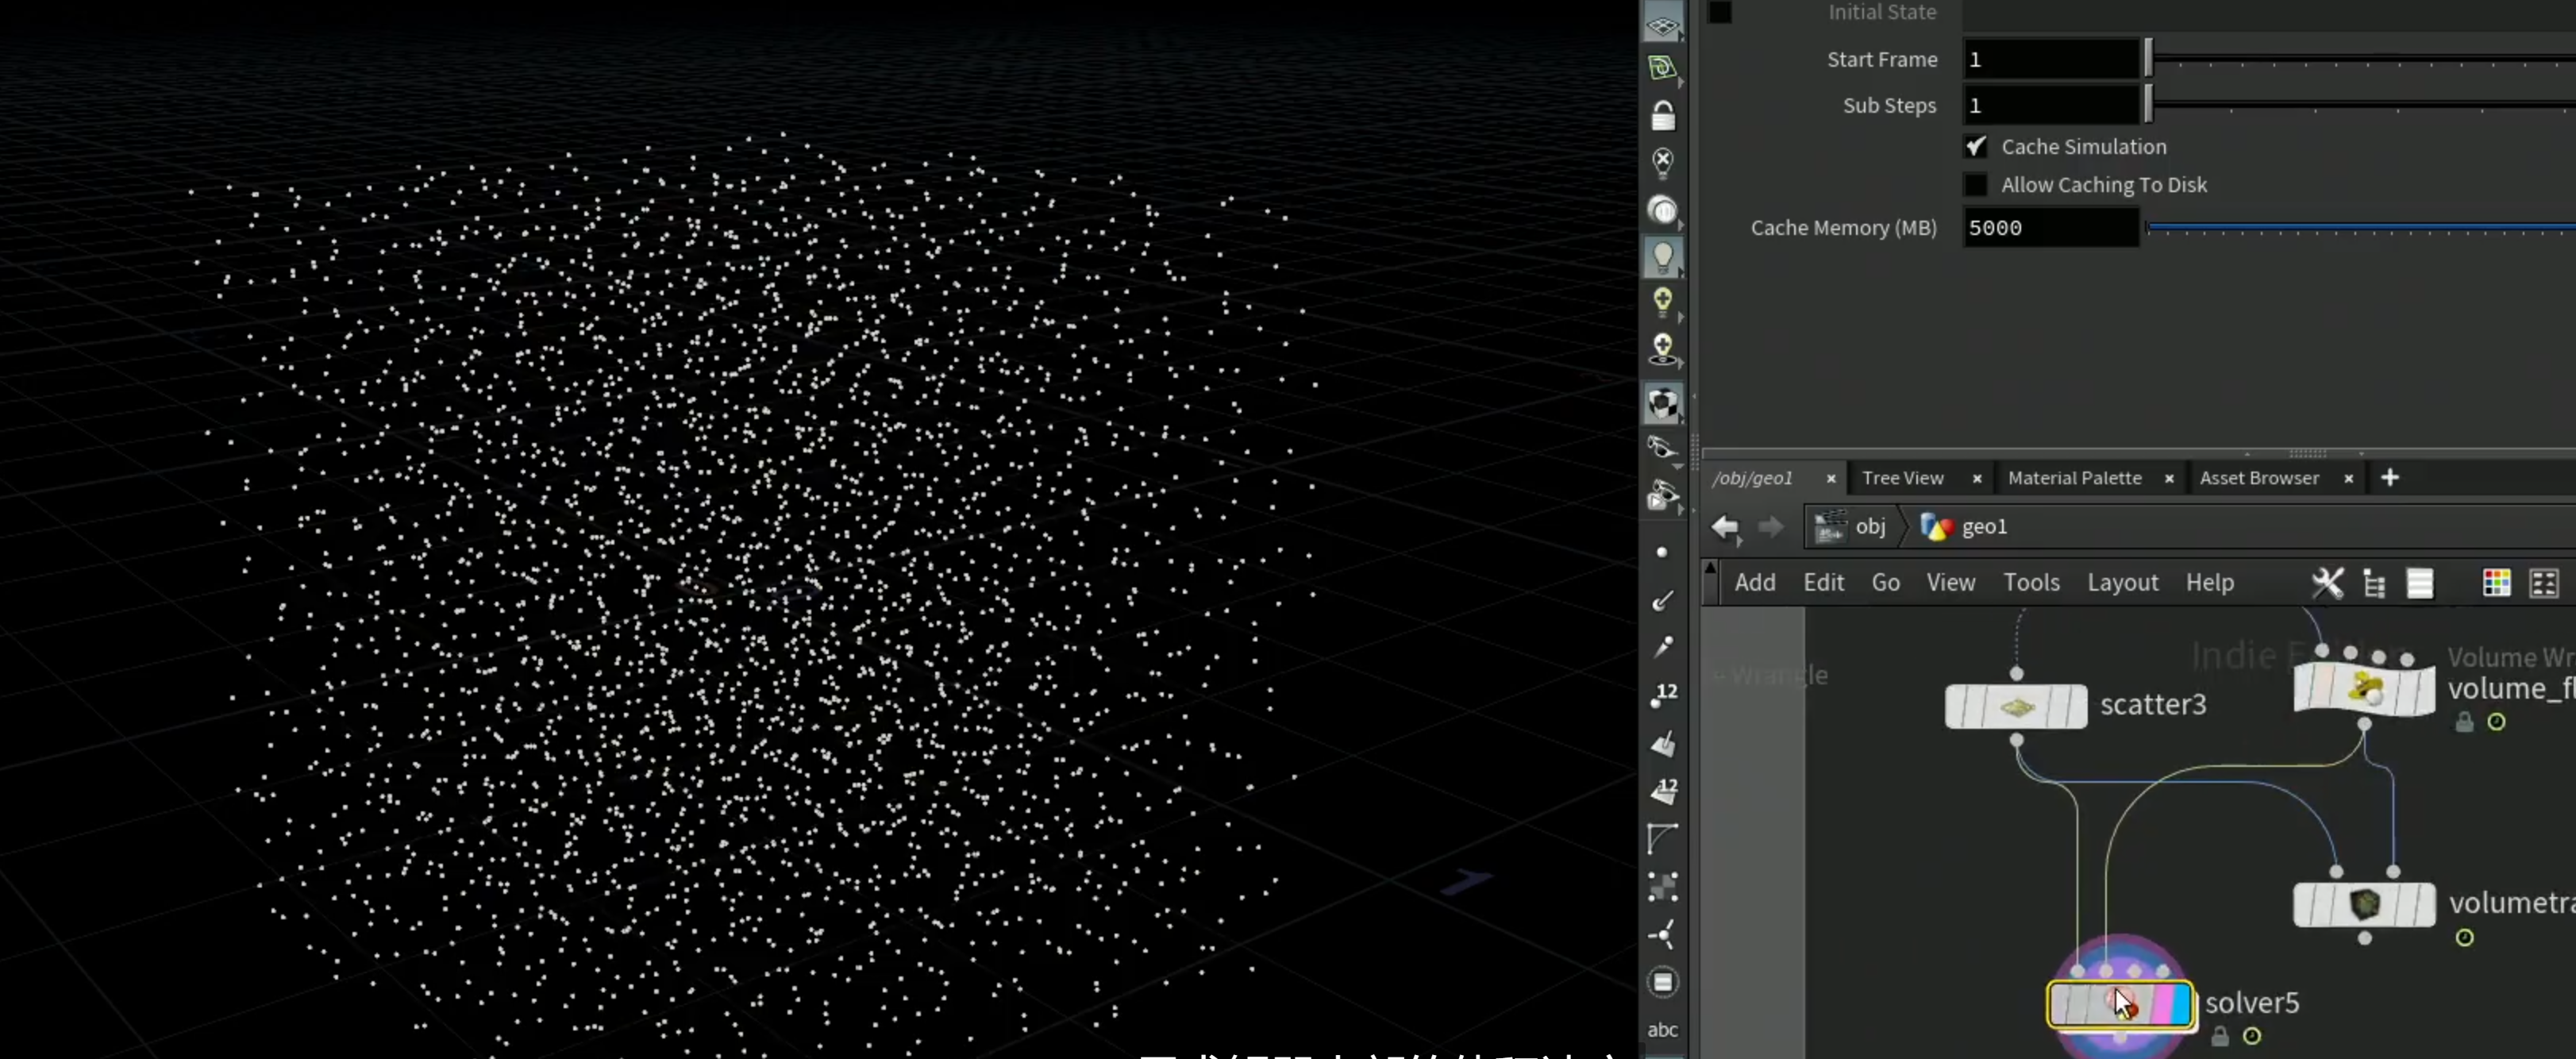The width and height of the screenshot is (2576, 1059).
Task: Open the geo1 path dropdown
Action: (x=1964, y=527)
